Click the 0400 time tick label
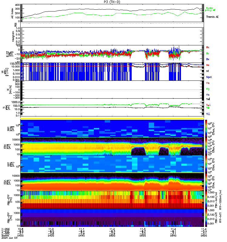The width and height of the screenshot is (227, 242). (x=20, y=236)
